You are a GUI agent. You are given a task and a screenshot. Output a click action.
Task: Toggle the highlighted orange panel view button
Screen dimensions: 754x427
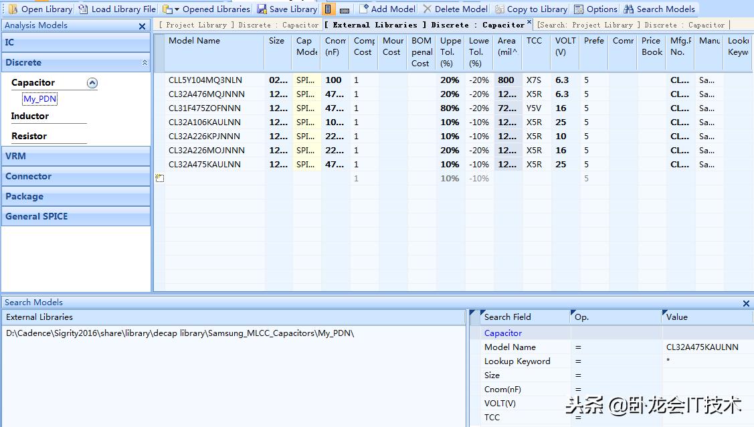click(328, 9)
